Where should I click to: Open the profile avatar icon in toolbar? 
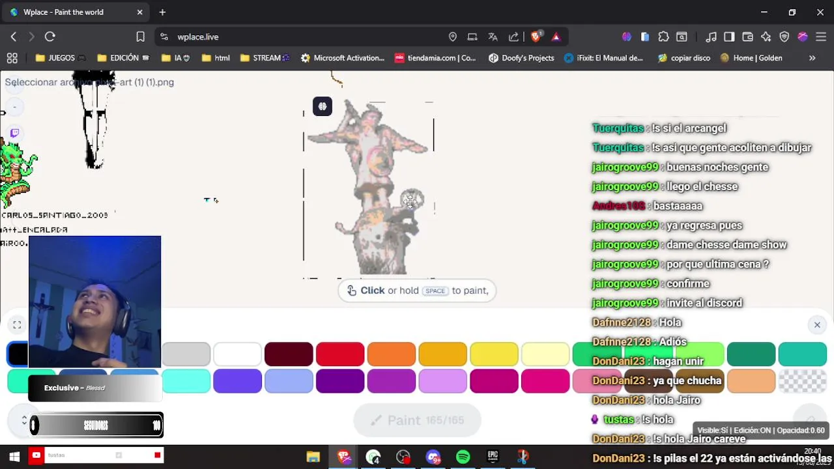803,37
